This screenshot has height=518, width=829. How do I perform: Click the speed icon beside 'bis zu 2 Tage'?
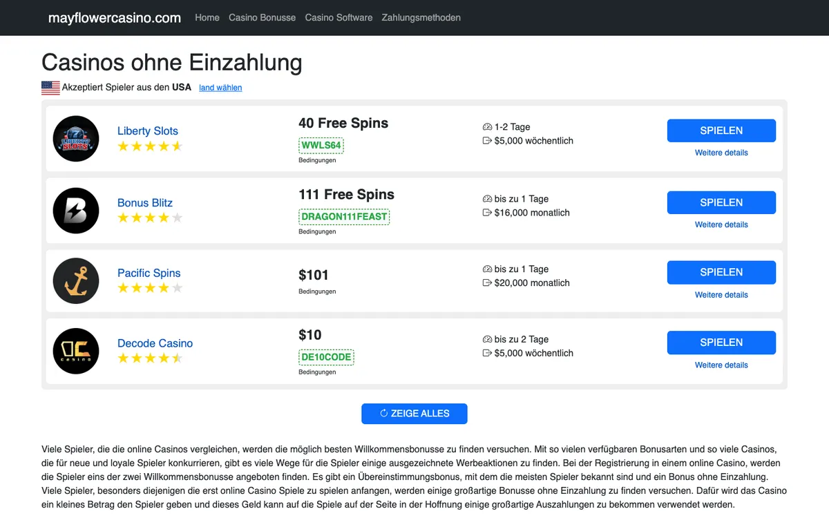(x=487, y=339)
